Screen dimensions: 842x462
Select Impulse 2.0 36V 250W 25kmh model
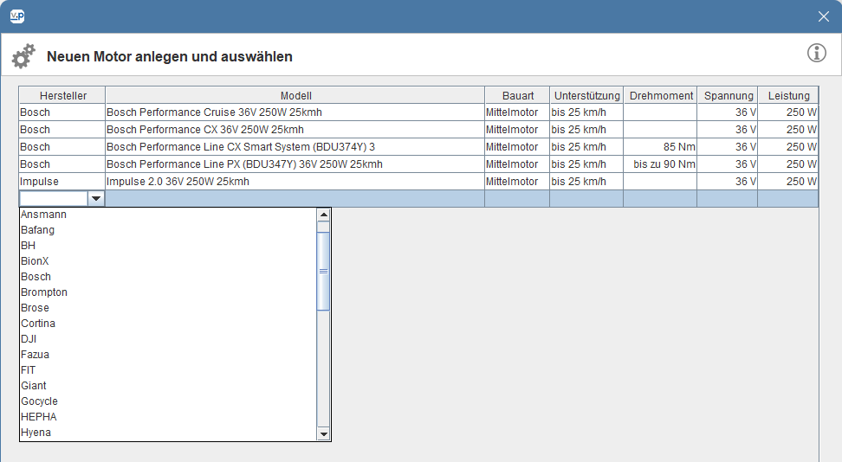[x=295, y=182]
